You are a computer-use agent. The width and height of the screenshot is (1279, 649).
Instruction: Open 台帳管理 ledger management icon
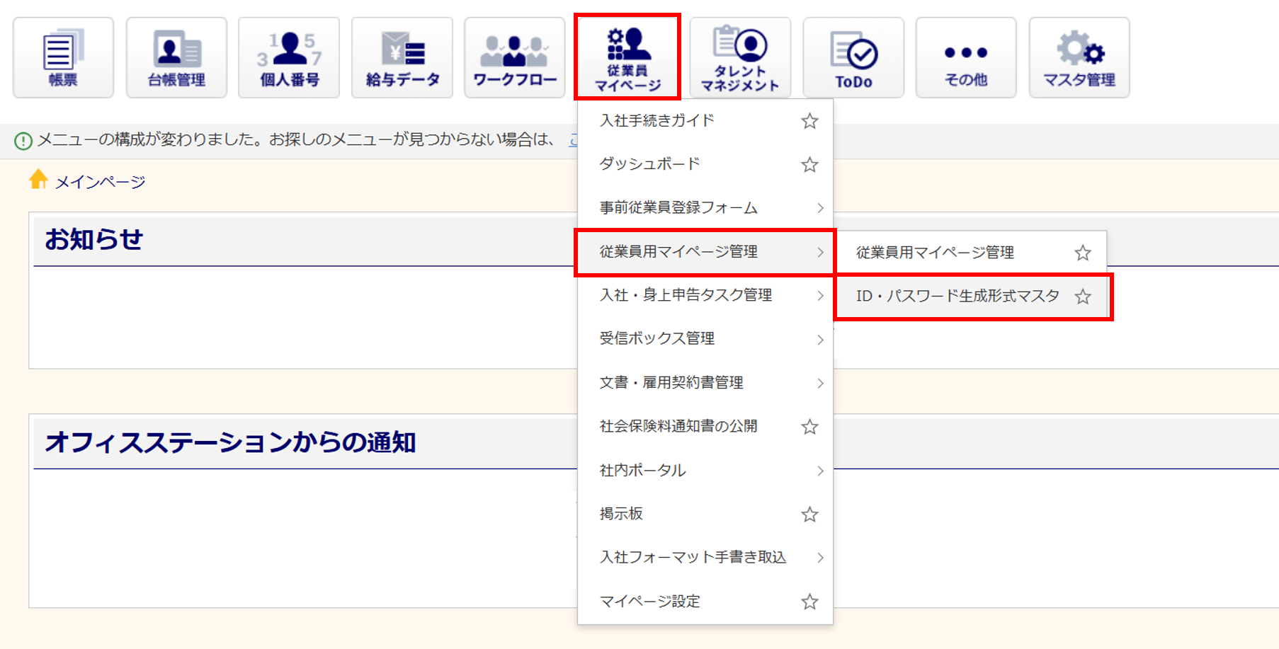176,57
